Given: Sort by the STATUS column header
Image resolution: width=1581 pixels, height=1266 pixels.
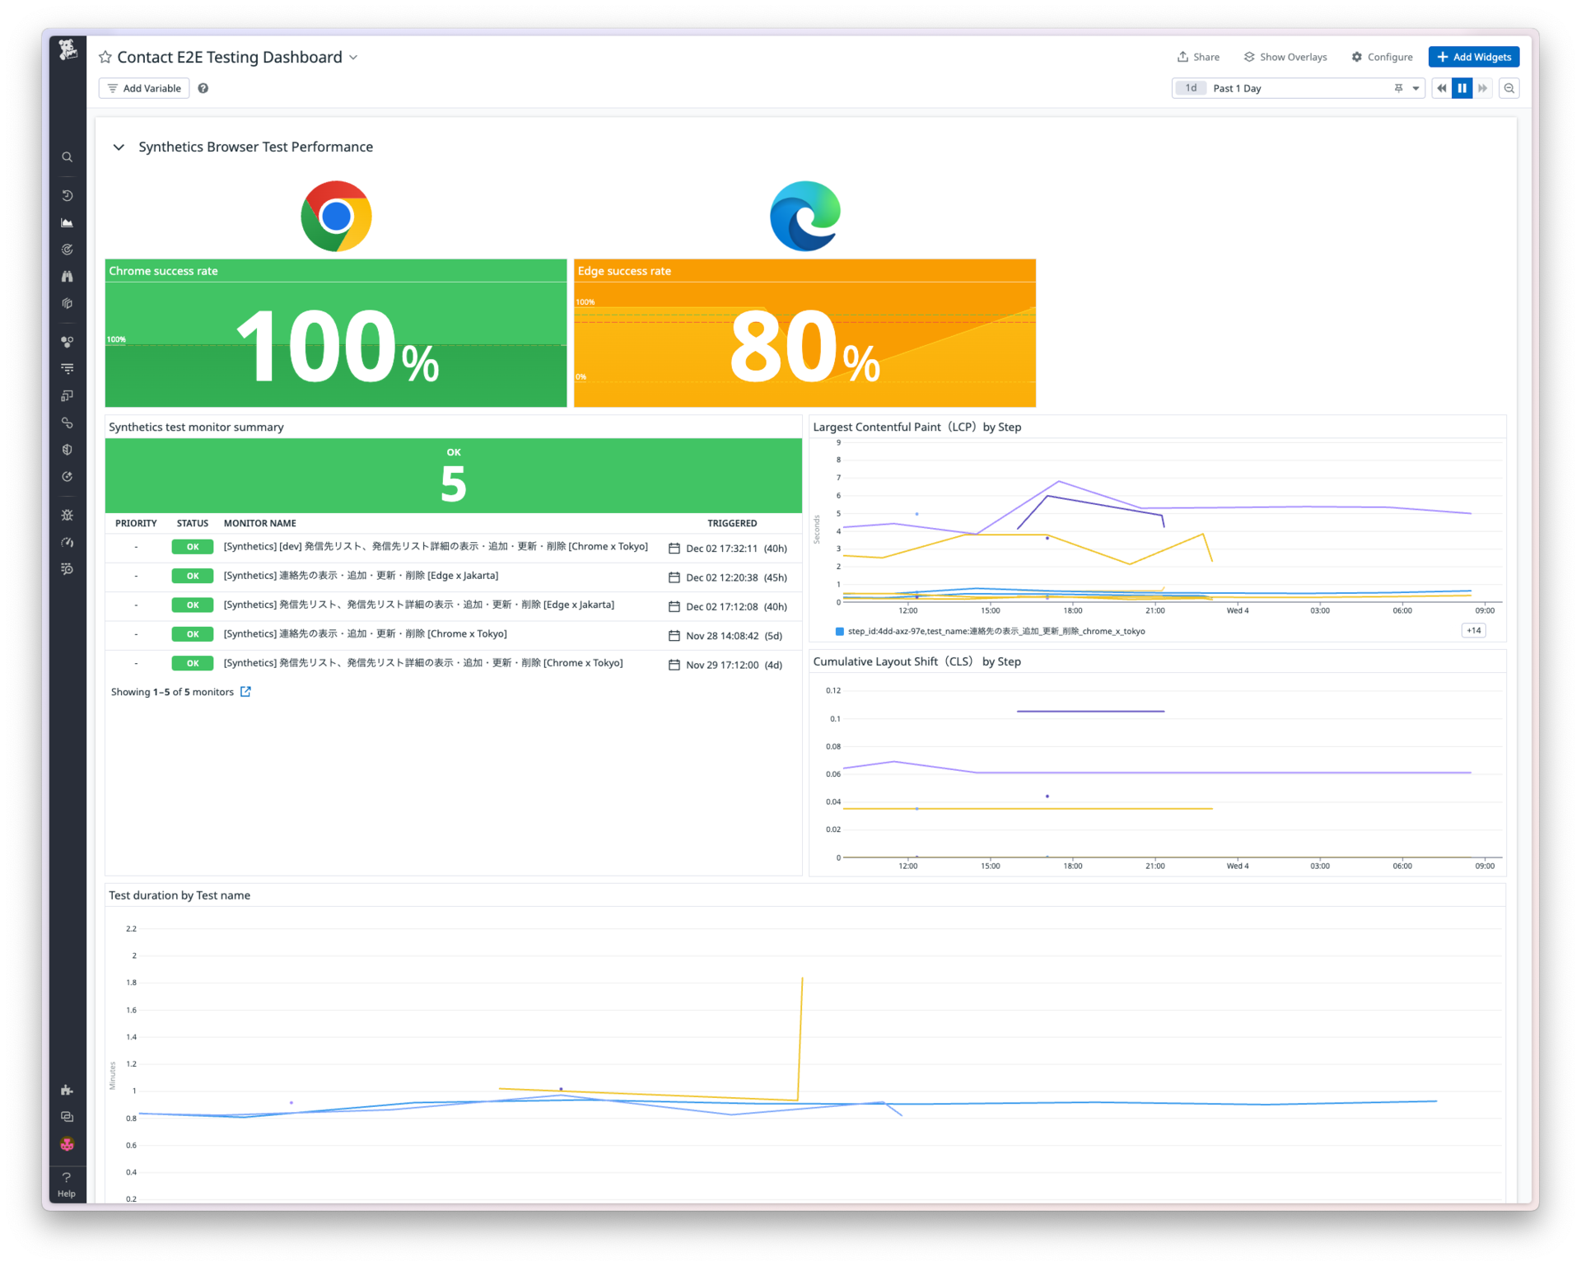Looking at the screenshot, I should pos(193,523).
